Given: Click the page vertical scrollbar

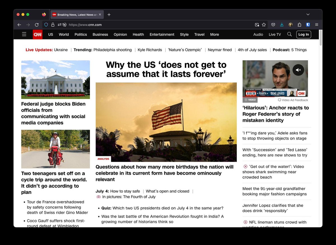Looking at the screenshot, I should point(321,38).
